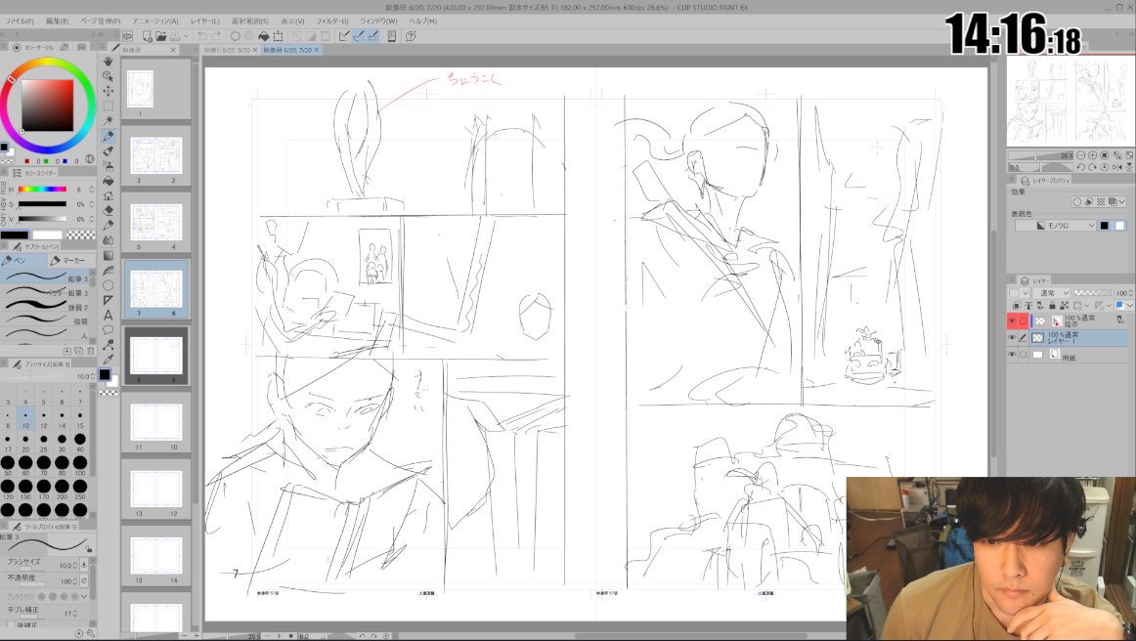The height and width of the screenshot is (641, 1136).
Task: Close the 映像研 6/20, 7/20 tab
Action: (317, 50)
